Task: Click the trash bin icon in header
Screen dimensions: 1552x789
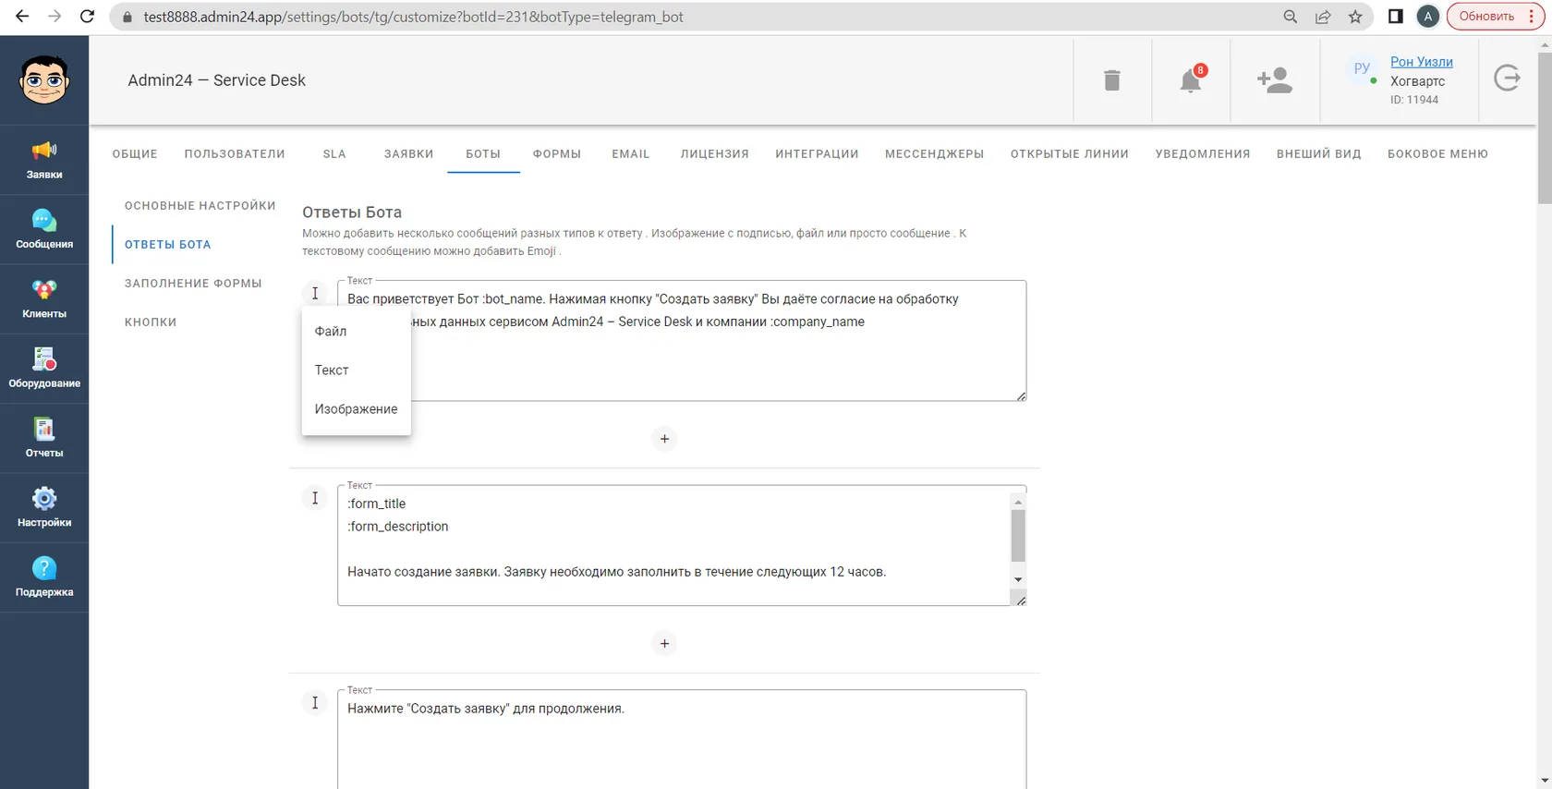Action: [x=1112, y=80]
